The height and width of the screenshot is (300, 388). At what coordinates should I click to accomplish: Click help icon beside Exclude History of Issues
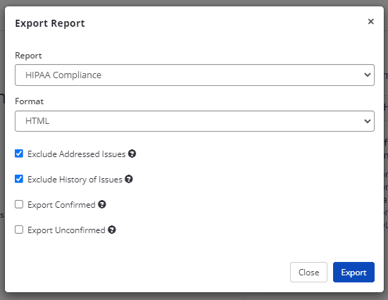[x=129, y=179]
